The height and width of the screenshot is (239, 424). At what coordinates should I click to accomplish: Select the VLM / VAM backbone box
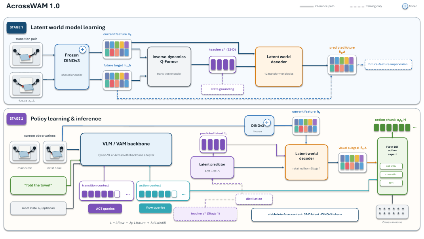[126, 149]
